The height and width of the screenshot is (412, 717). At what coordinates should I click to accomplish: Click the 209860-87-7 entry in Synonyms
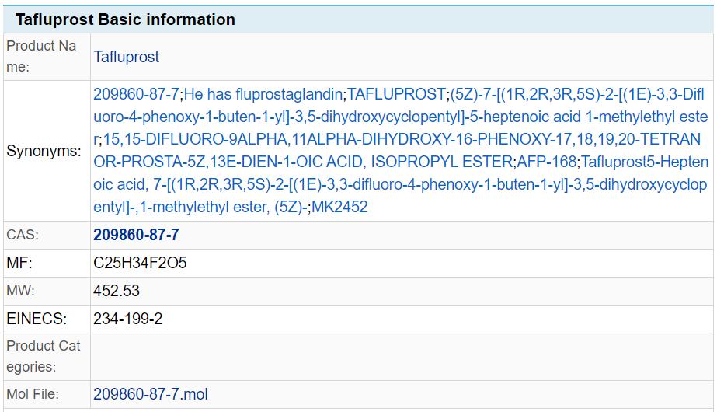(137, 94)
